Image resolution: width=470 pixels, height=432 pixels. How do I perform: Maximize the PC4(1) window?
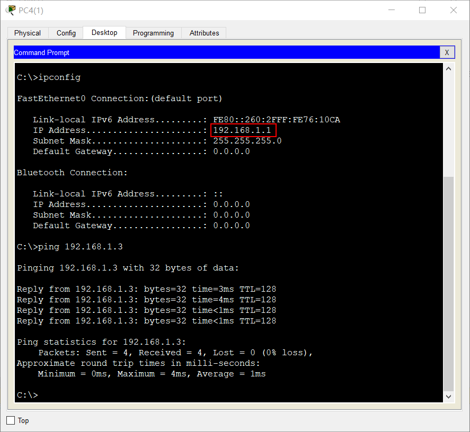[x=422, y=10]
